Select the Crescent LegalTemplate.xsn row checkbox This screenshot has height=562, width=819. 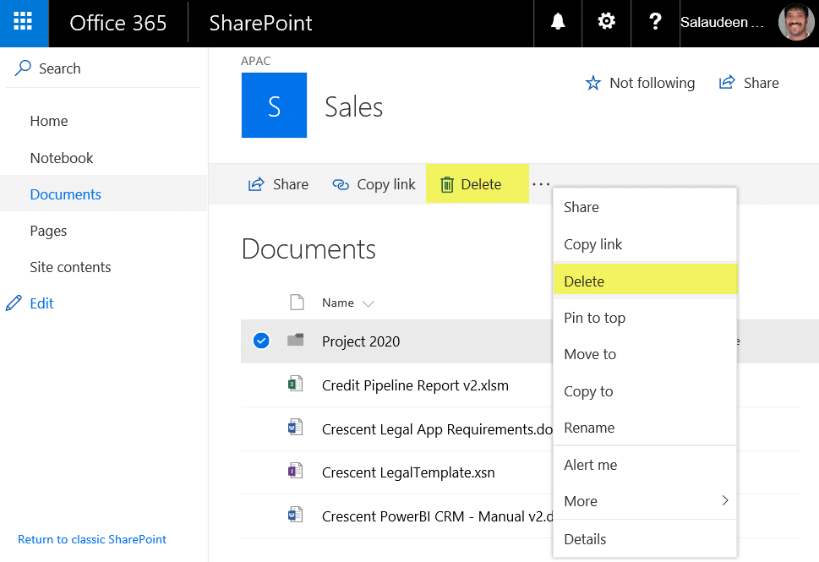[260, 472]
